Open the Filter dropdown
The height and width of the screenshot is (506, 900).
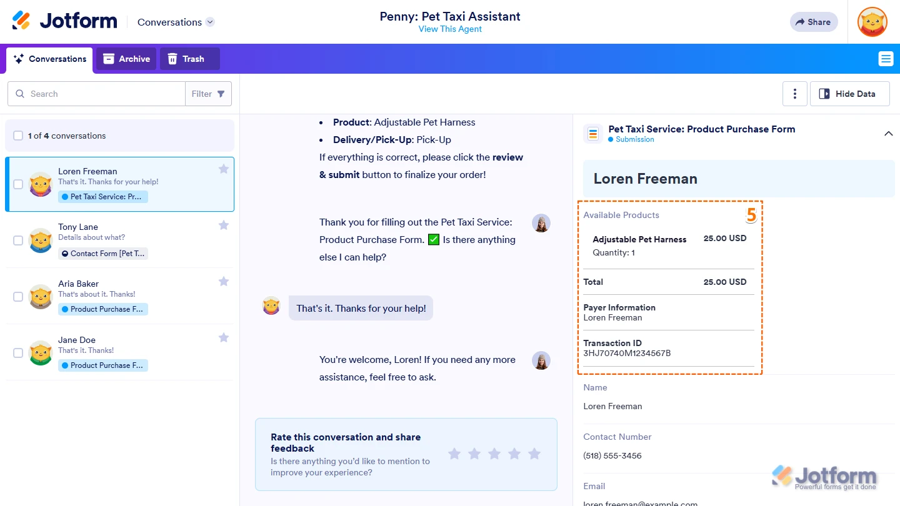tap(208, 94)
